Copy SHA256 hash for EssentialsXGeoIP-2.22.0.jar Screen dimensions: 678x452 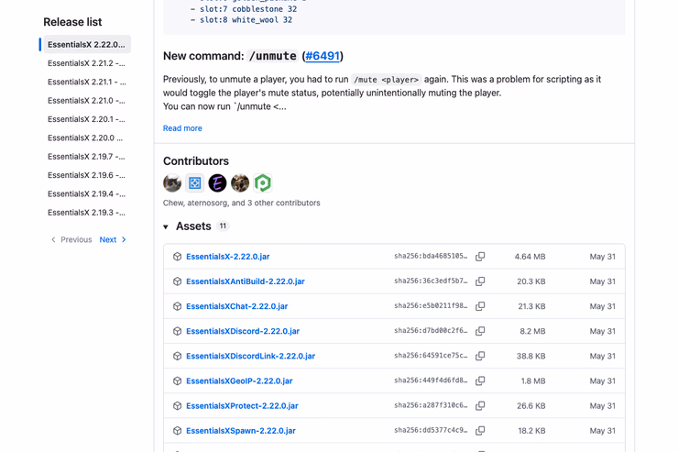[x=480, y=381]
